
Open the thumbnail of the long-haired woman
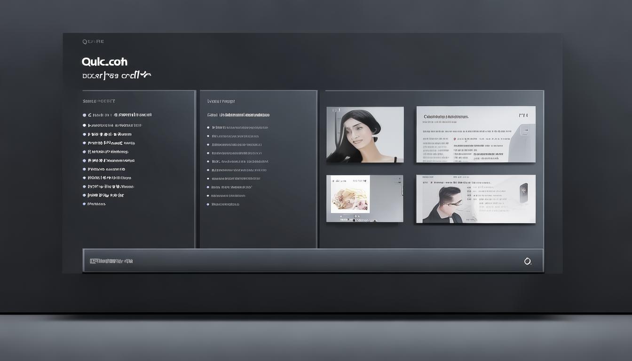tap(365, 135)
